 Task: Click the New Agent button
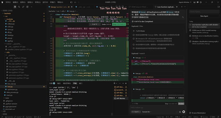[204, 16]
